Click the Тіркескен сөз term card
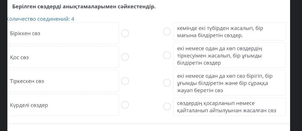Viewport: 302px width, 131px height. [x=62, y=81]
